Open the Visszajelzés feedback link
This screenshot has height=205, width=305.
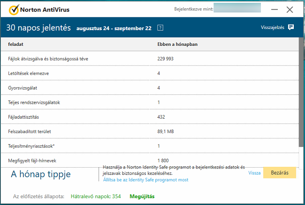pyautogui.click(x=272, y=27)
